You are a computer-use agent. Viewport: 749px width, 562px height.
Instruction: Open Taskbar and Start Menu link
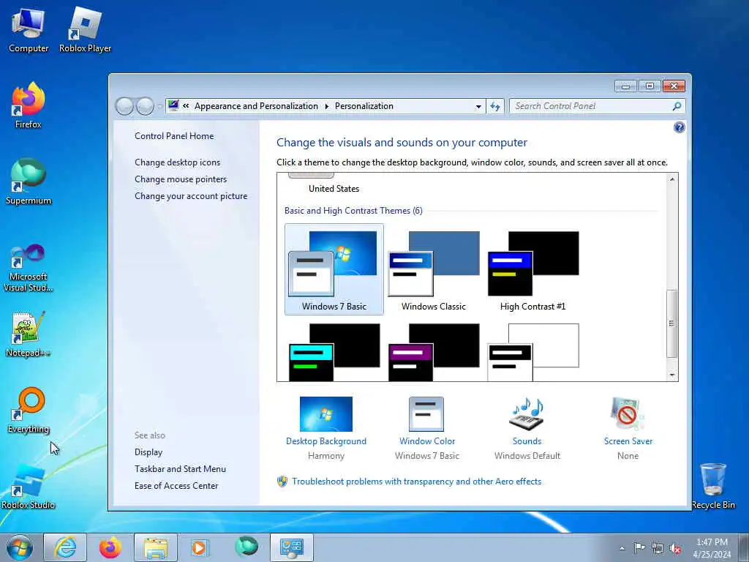[x=180, y=469]
